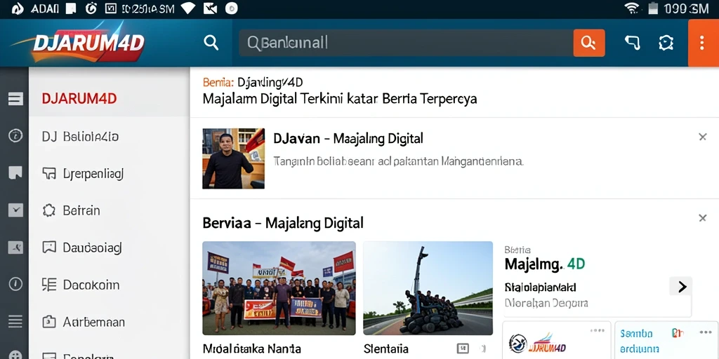Click the battery icon in status bar

tap(654, 8)
